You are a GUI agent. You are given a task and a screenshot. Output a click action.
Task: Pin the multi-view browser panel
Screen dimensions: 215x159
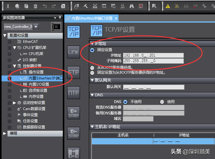(x=60, y=17)
